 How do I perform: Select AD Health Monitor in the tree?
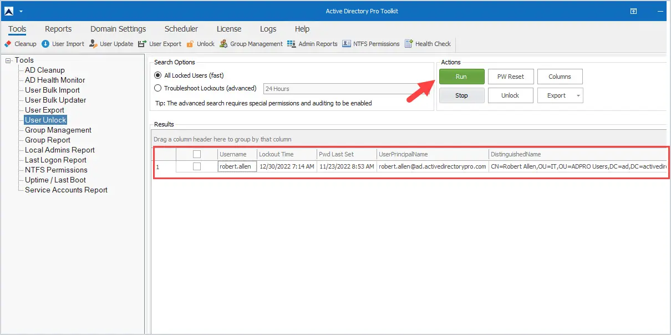click(x=55, y=80)
